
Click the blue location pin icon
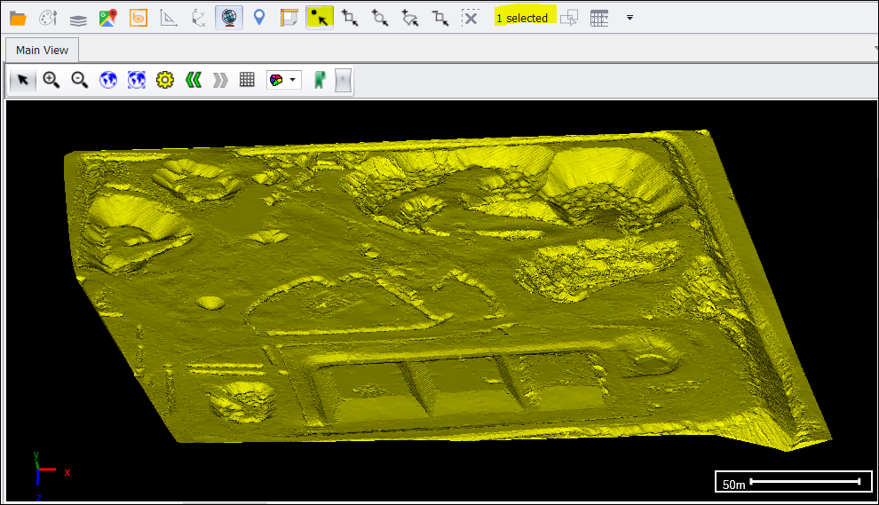click(259, 18)
